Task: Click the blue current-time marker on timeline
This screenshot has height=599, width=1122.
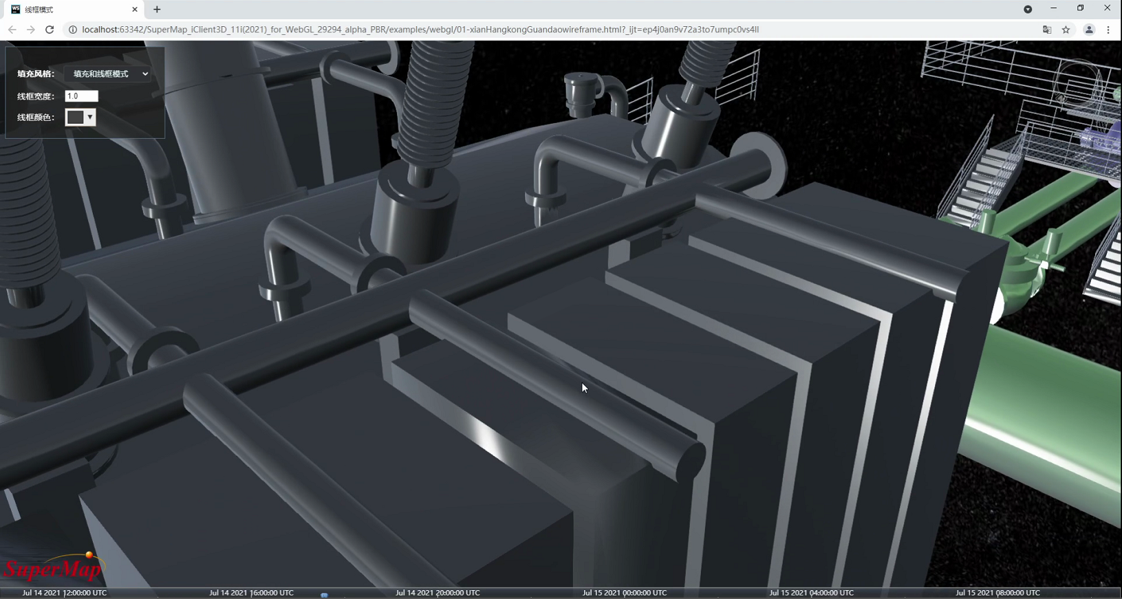Action: click(x=324, y=595)
